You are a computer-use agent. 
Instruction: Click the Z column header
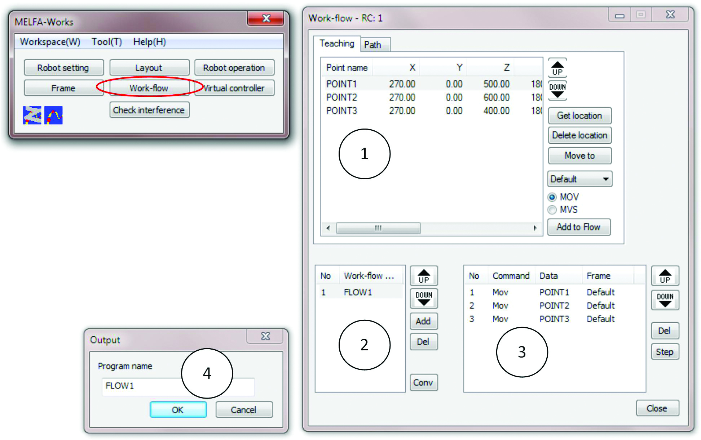(491, 68)
